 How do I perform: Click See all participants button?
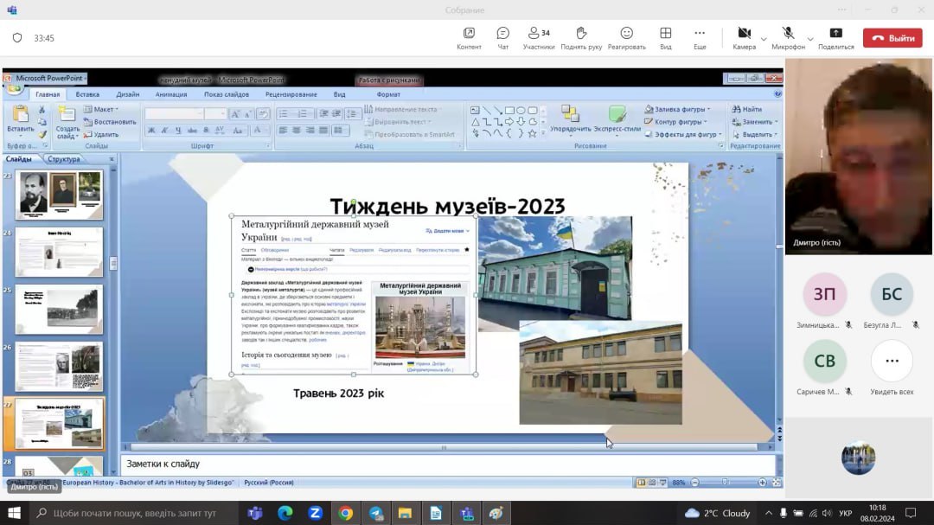tap(892, 361)
